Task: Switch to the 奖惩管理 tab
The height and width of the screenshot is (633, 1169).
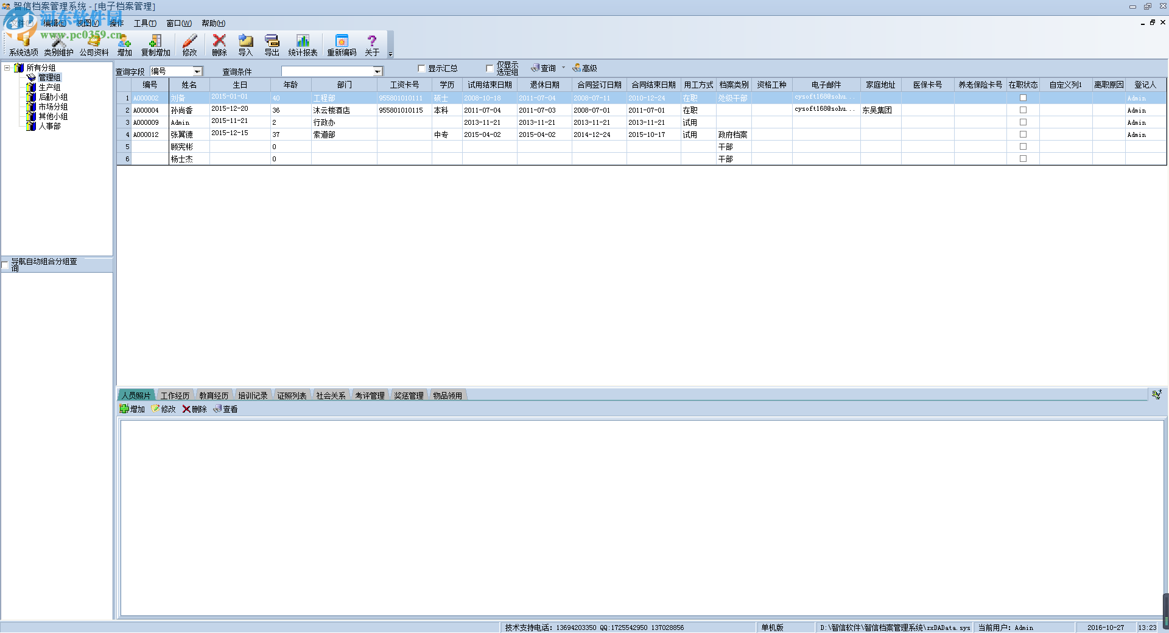Action: pos(409,396)
